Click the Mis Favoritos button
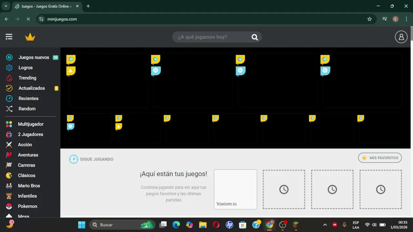The image size is (413, 232). pos(380,158)
